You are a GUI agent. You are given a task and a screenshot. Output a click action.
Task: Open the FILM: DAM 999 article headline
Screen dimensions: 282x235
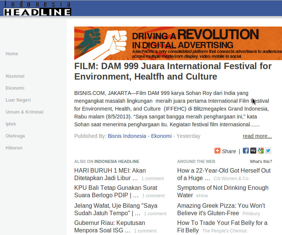point(173,71)
